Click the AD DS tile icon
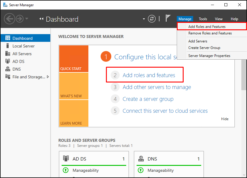Screen dimensions: 247x178 click(x=66, y=158)
